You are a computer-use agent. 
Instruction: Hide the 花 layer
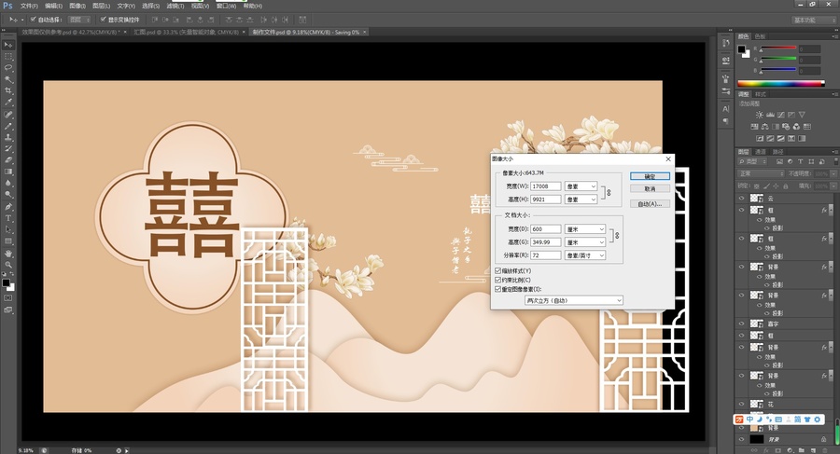pos(741,405)
